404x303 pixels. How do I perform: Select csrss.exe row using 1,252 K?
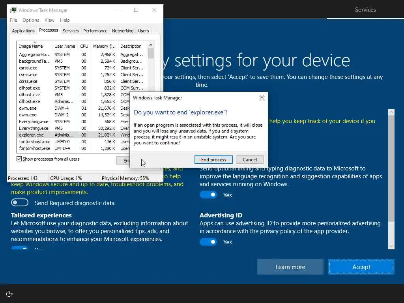pyautogui.click(x=82, y=75)
